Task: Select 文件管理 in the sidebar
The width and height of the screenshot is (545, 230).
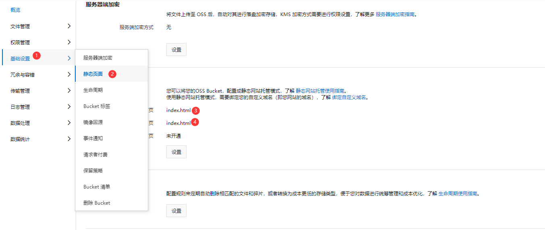Action: tap(20, 27)
